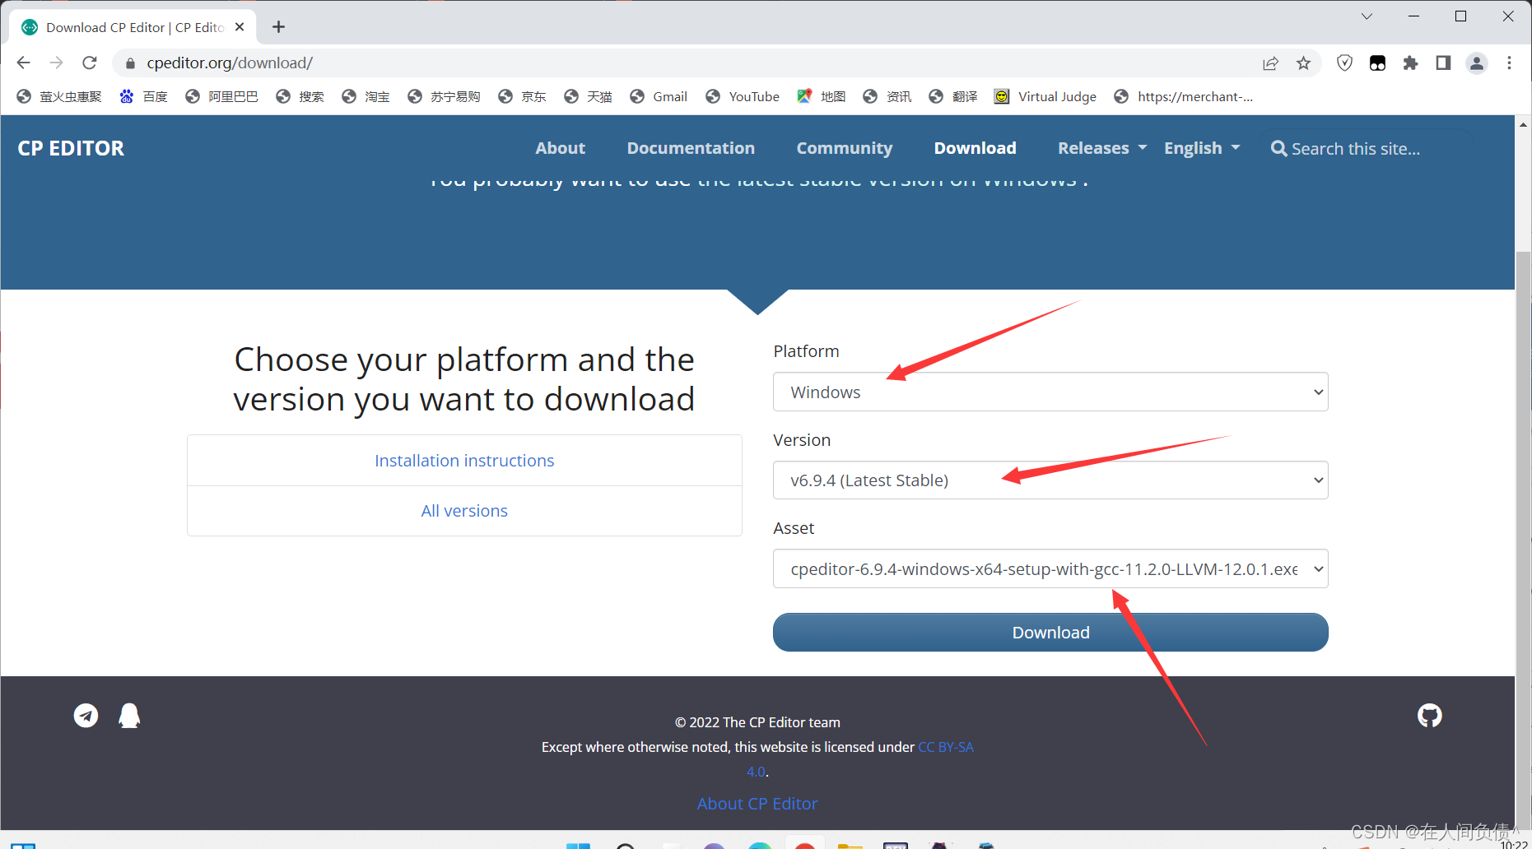Open the Community menu item
The height and width of the screenshot is (849, 1532).
pos(844,148)
